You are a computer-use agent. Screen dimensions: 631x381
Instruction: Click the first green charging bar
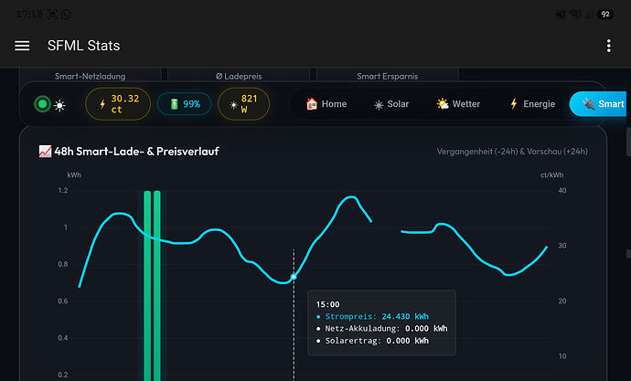[147, 286]
